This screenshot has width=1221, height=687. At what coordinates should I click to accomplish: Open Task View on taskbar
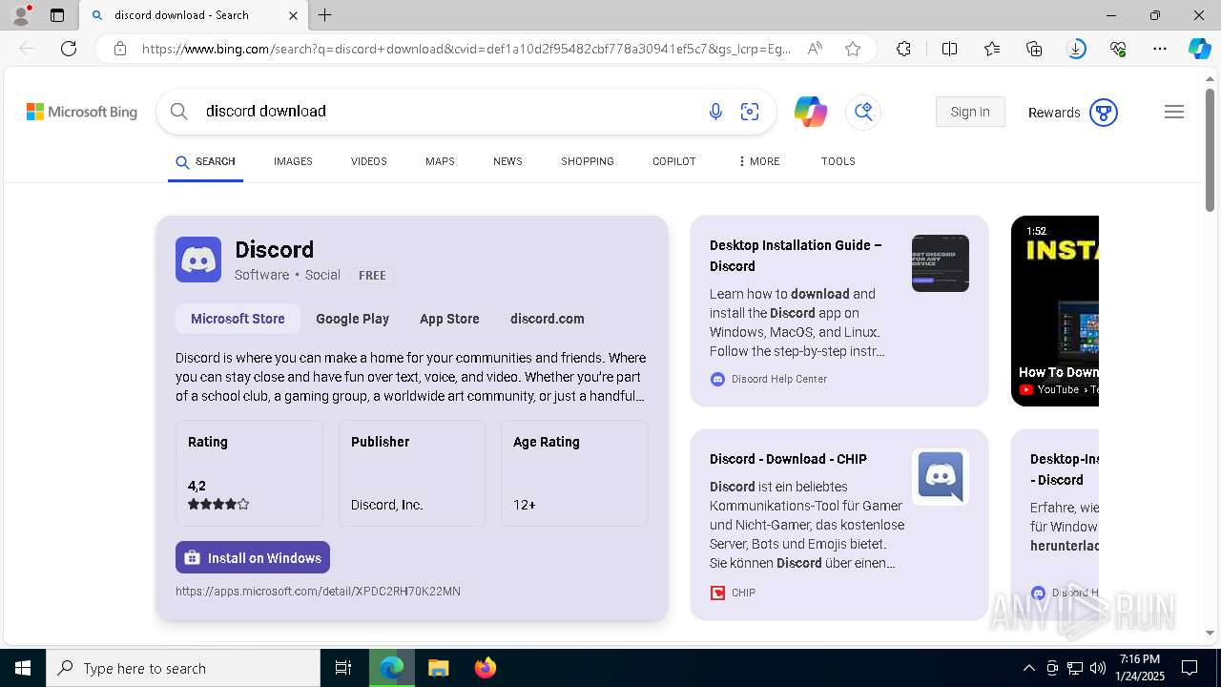[343, 668]
